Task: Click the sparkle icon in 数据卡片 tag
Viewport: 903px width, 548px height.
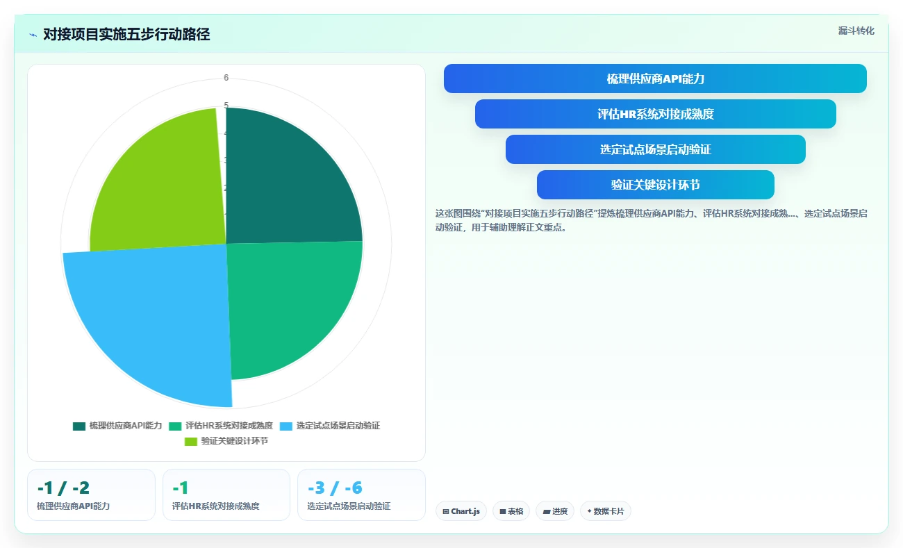Action: (589, 511)
